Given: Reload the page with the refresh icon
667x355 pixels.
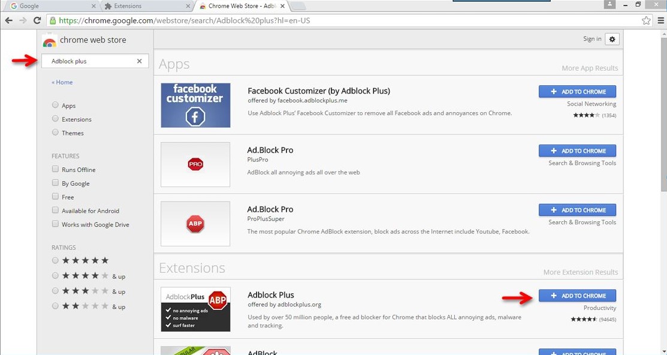Looking at the screenshot, I should (x=37, y=20).
